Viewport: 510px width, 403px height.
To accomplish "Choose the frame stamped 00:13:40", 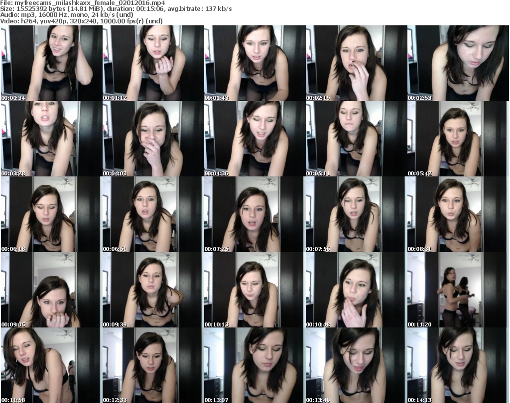I will 357,365.
